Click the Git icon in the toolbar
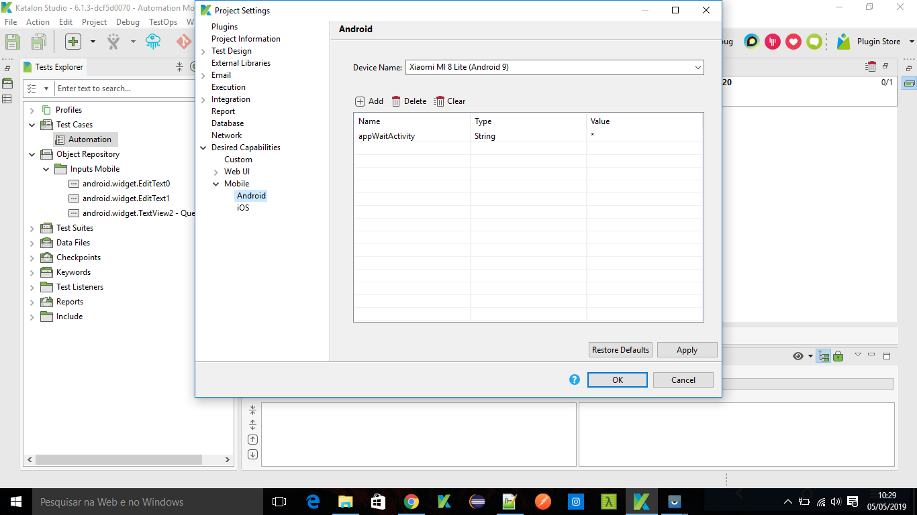Viewport: 917px width, 515px height. point(183,42)
